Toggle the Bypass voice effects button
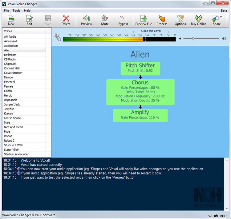The image size is (231, 219). (123, 20)
